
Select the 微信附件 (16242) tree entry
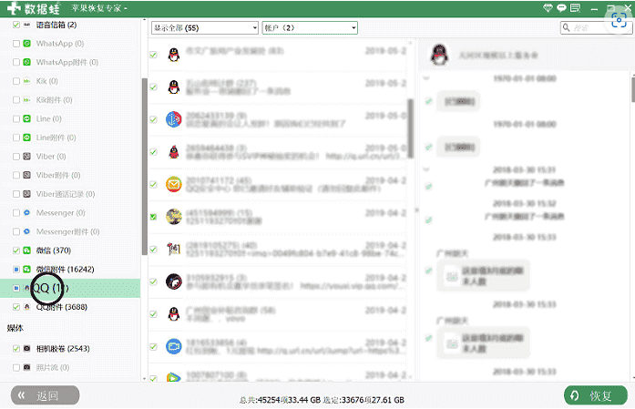point(66,270)
